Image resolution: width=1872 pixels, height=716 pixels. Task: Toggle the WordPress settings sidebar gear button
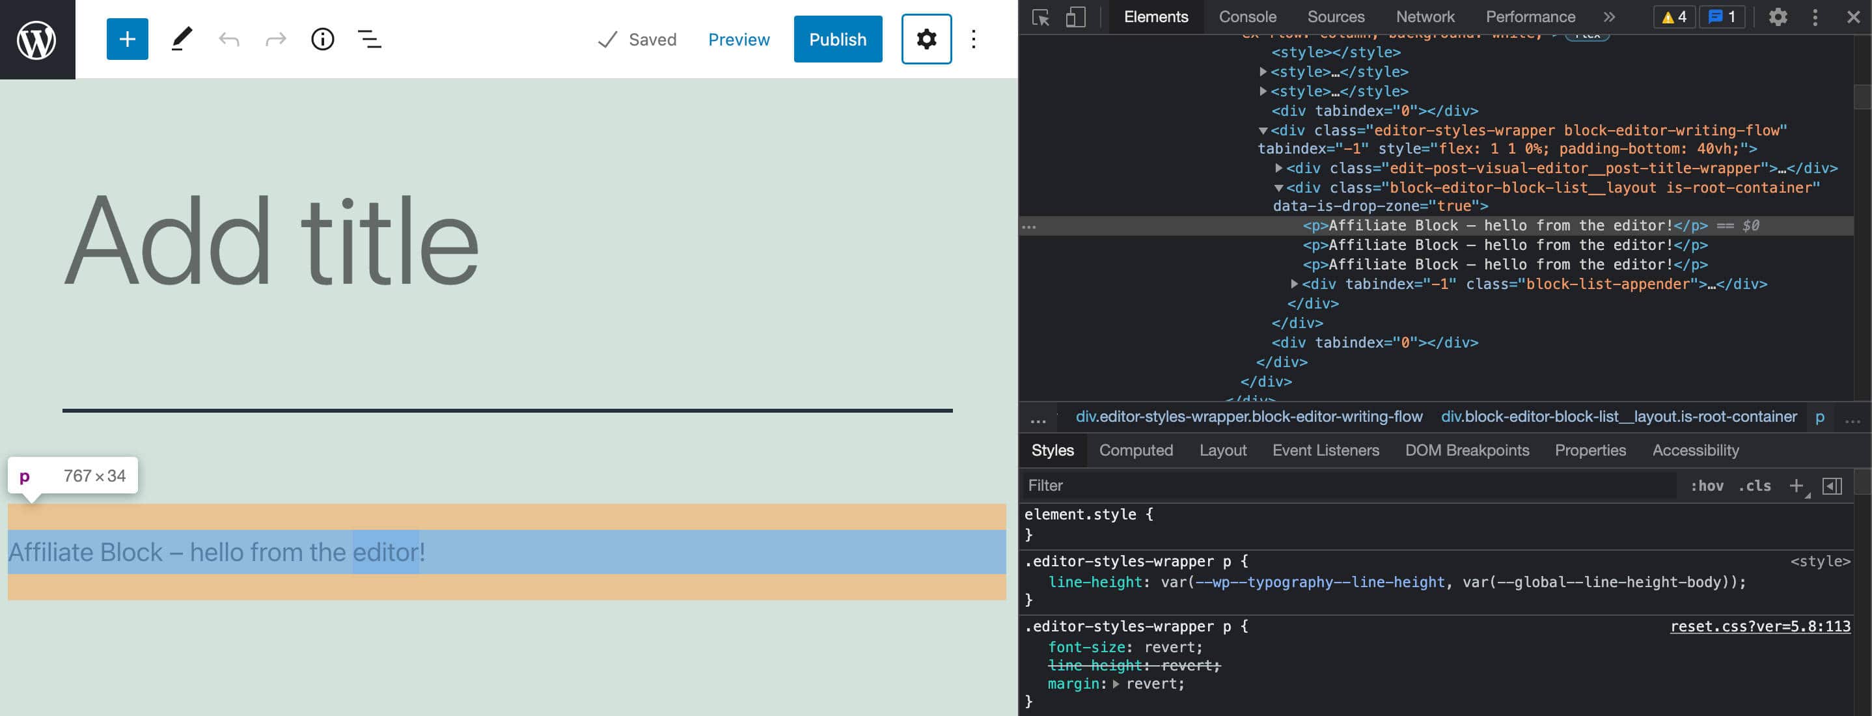(x=926, y=39)
